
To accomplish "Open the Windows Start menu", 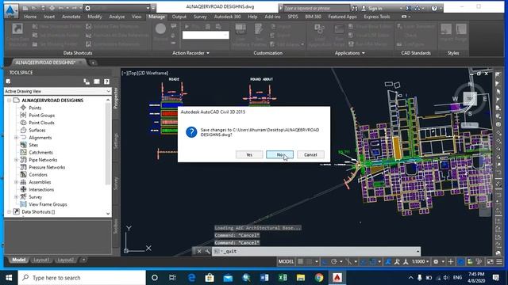I will click(x=9, y=278).
